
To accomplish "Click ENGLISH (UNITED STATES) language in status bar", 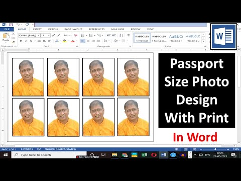I will point(60,149).
